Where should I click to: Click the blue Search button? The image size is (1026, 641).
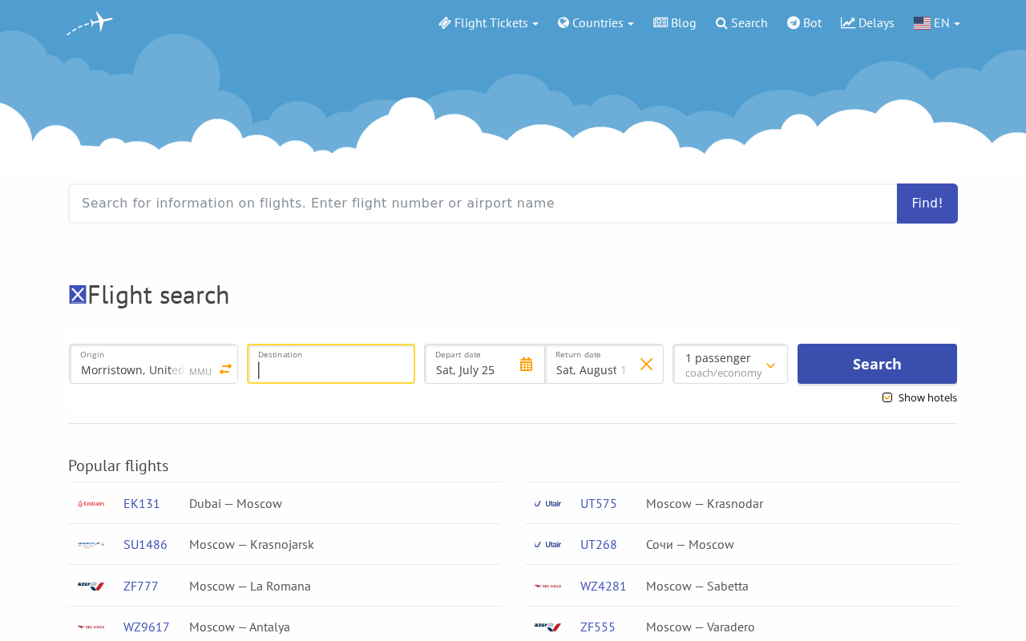pos(877,364)
